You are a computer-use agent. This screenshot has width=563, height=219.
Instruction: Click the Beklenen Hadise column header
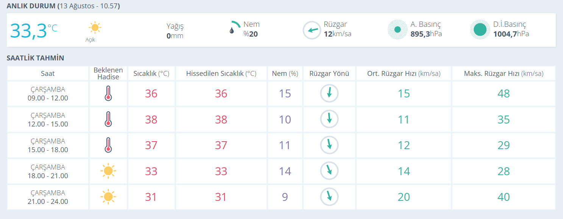point(108,74)
